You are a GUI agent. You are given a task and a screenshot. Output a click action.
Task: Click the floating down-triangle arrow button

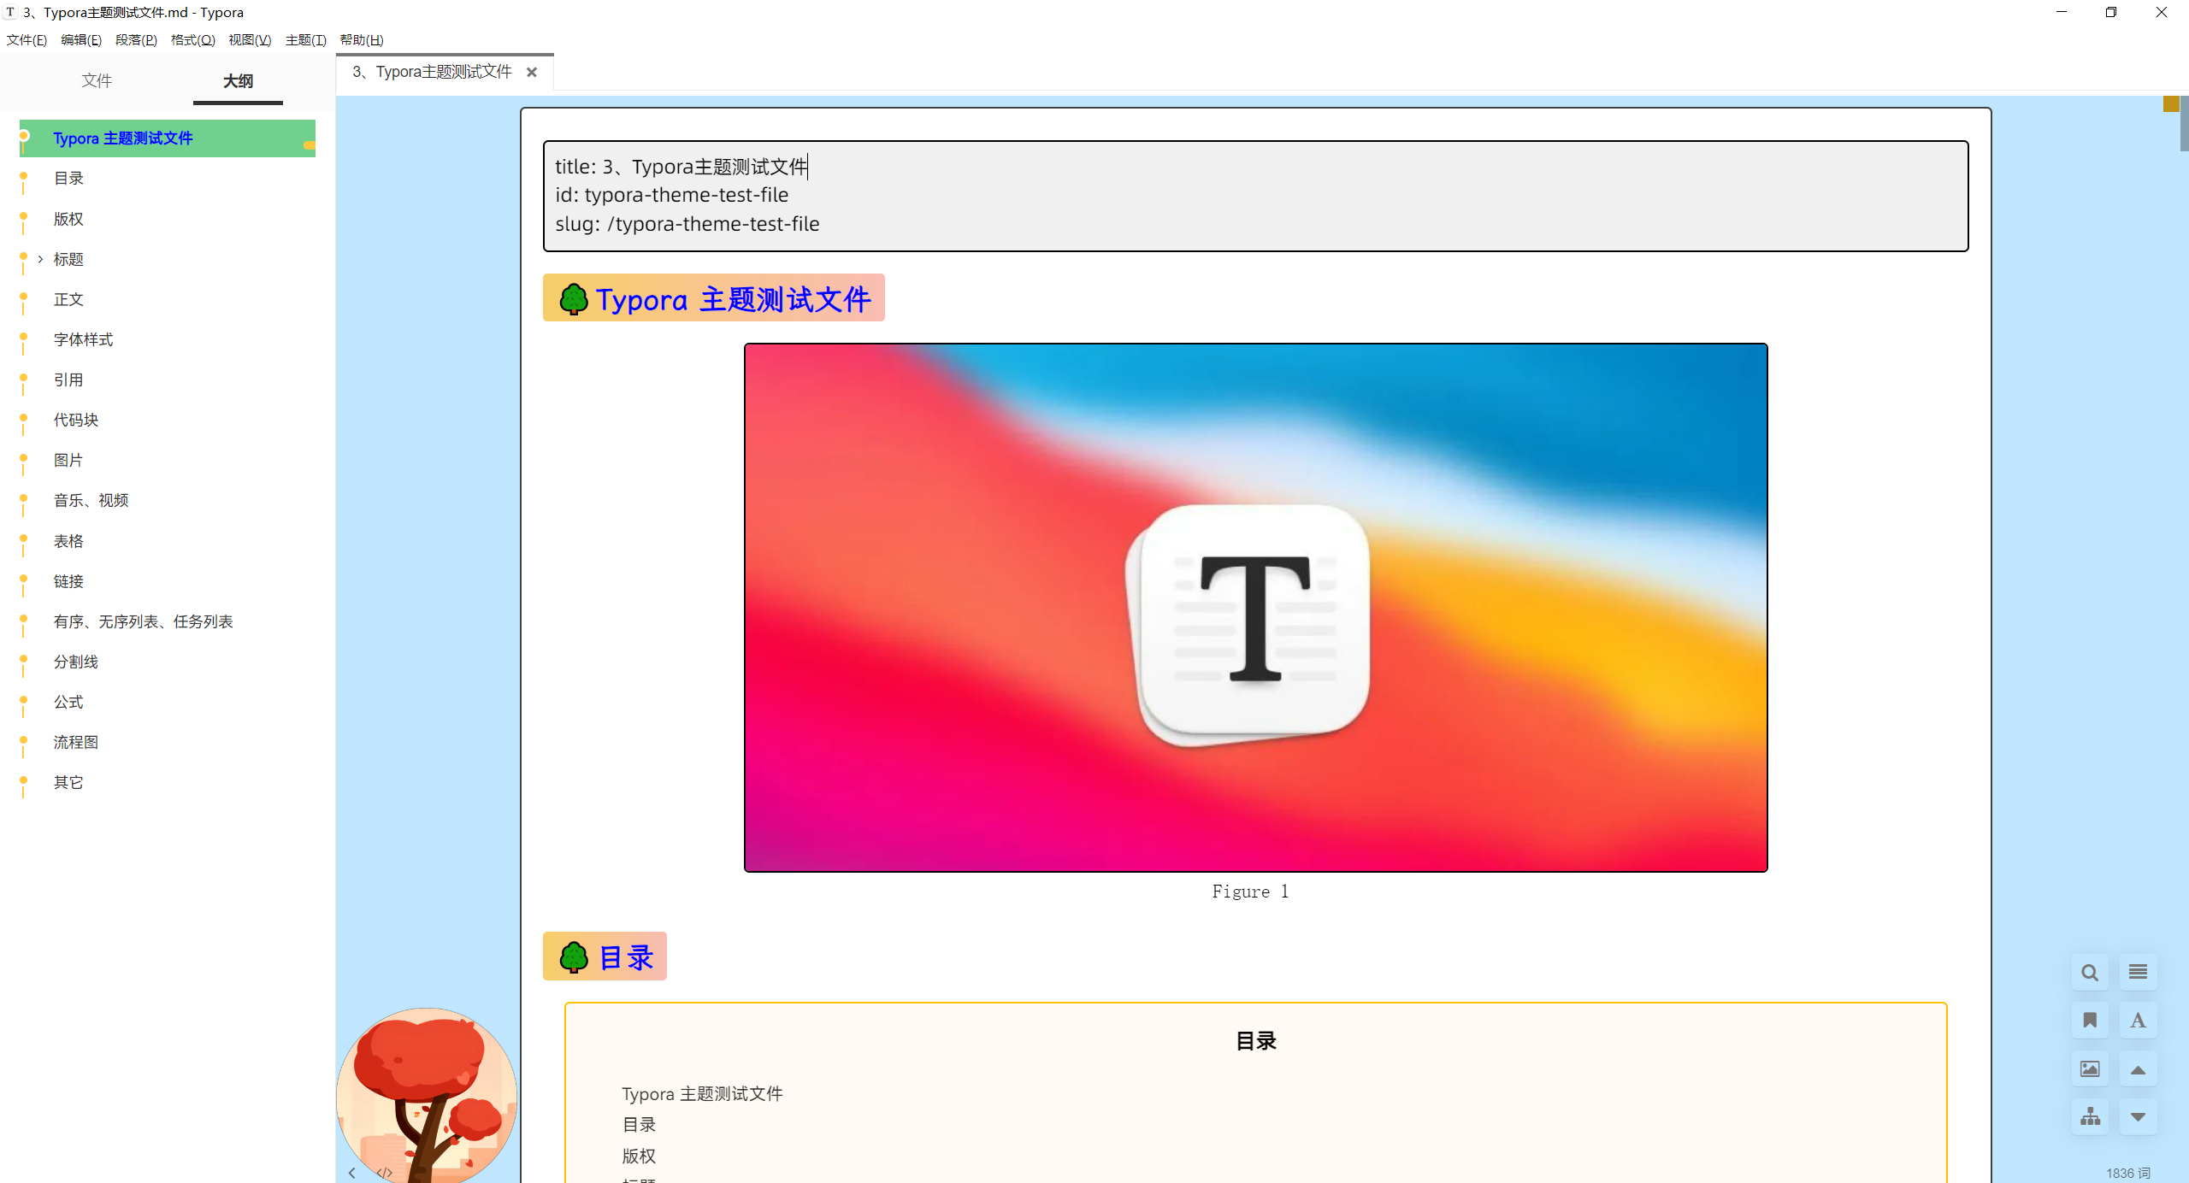click(x=2138, y=1116)
